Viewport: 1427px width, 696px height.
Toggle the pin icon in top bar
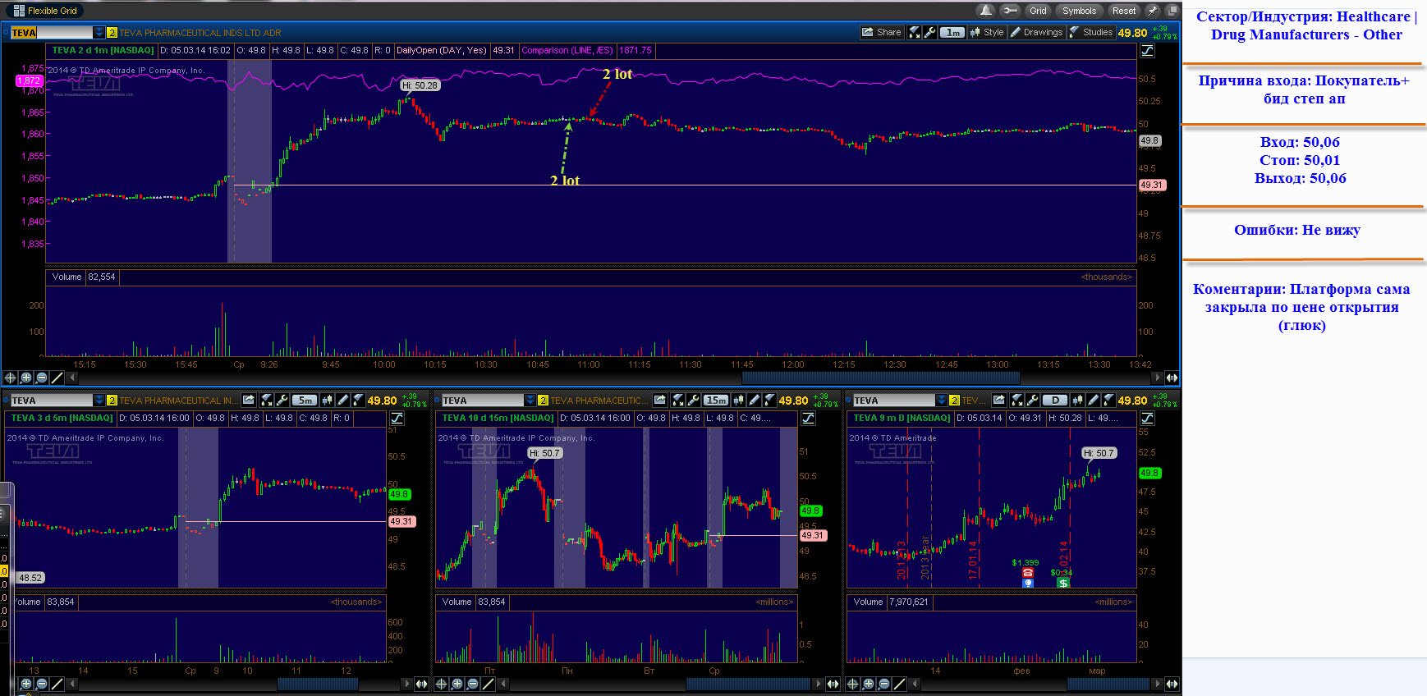coord(1153,11)
